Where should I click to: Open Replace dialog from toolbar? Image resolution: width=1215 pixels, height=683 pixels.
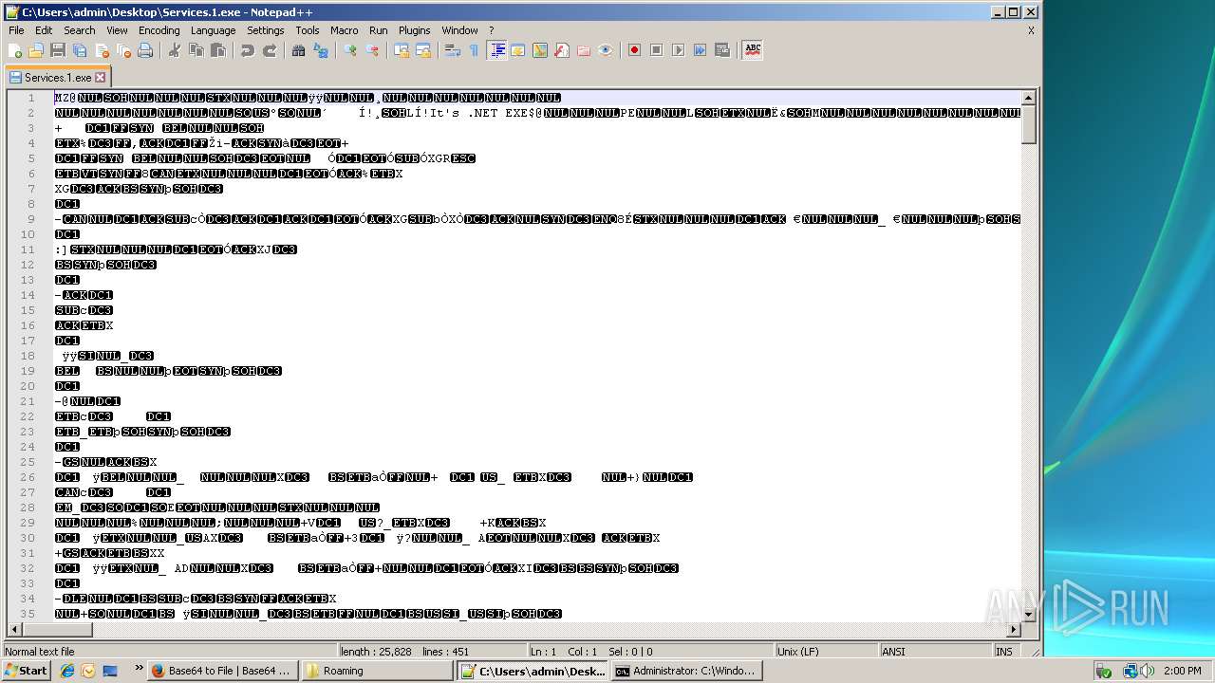(x=321, y=50)
